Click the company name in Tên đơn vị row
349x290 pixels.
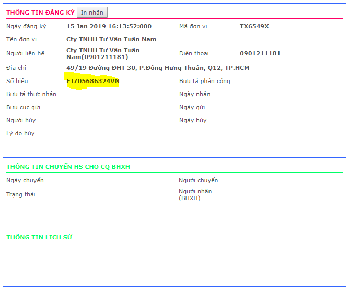click(x=111, y=39)
